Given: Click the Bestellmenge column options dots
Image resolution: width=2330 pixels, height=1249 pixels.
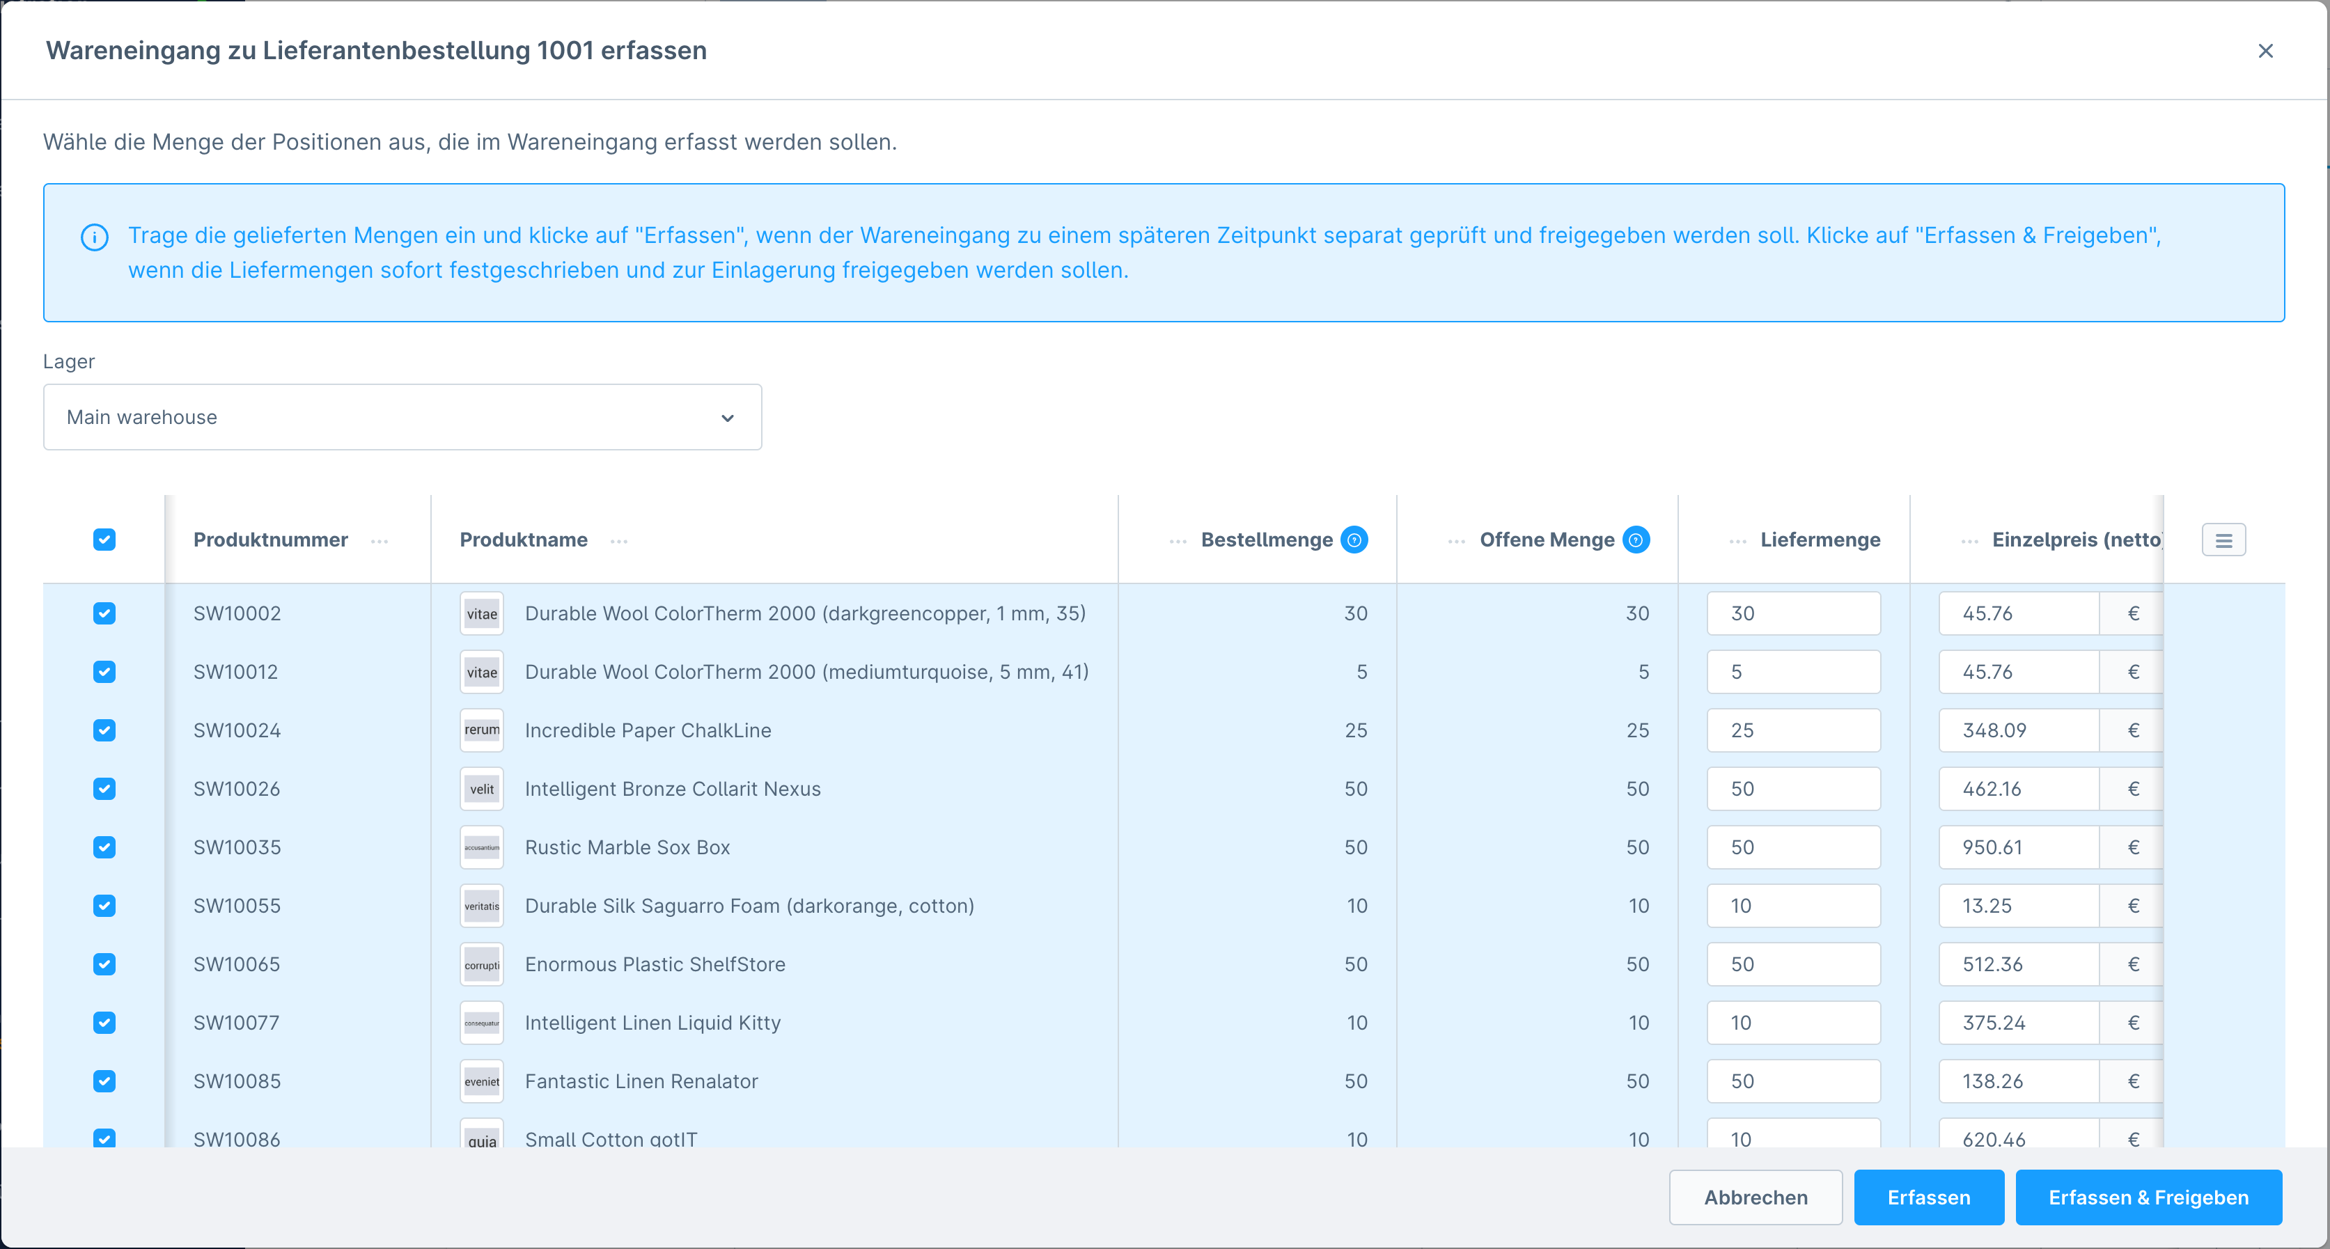Looking at the screenshot, I should [x=1178, y=541].
